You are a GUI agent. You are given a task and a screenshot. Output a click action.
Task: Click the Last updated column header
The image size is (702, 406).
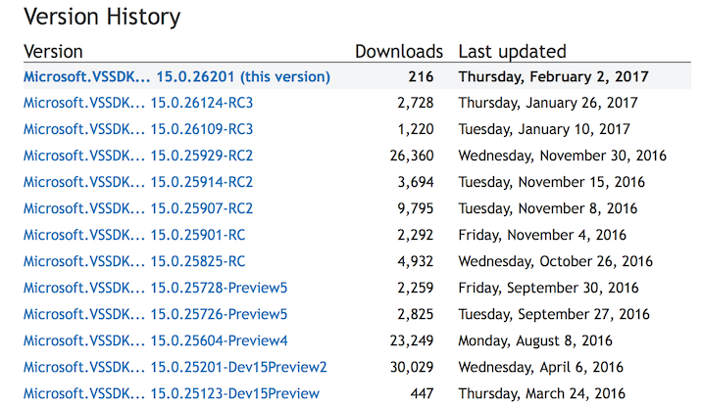click(x=512, y=52)
